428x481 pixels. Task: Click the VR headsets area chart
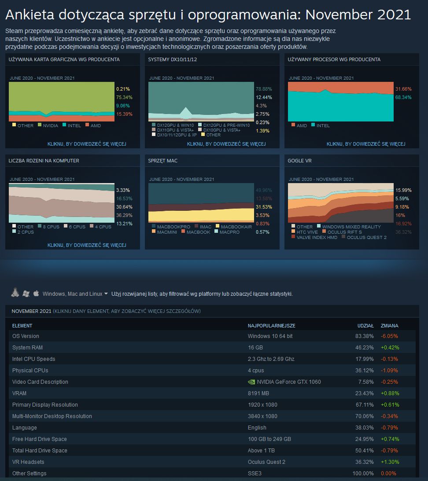340,203
